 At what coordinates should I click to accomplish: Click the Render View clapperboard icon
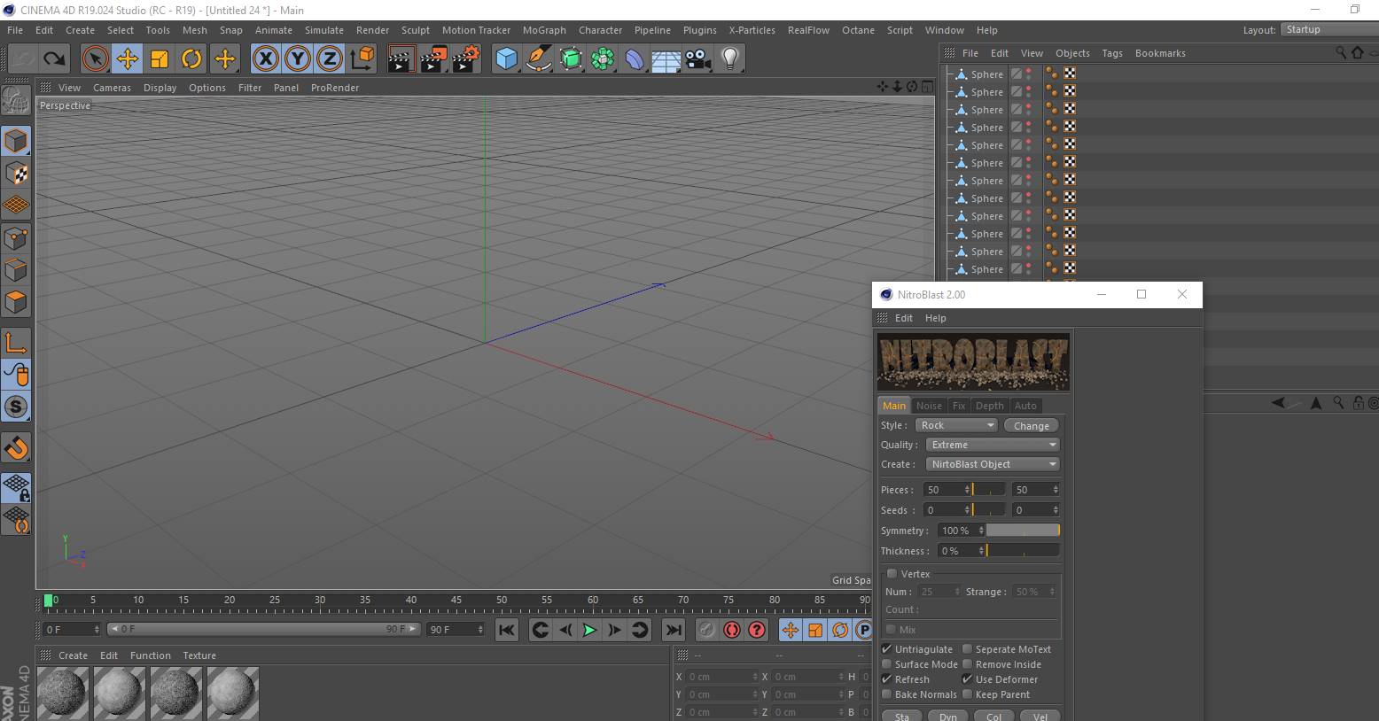point(401,59)
